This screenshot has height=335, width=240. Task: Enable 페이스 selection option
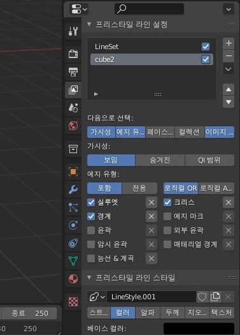point(160,132)
